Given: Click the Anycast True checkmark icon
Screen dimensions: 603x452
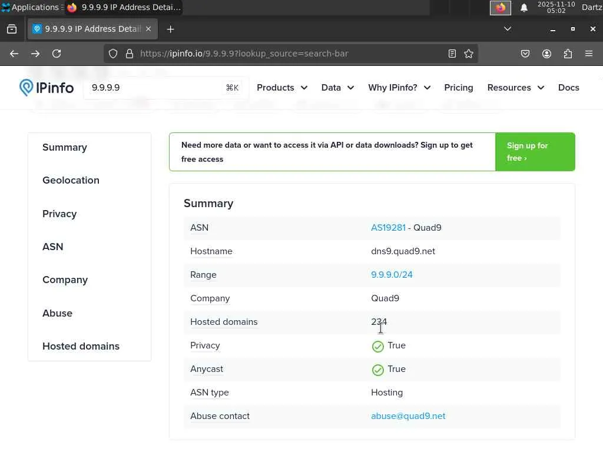Looking at the screenshot, I should tap(377, 370).
